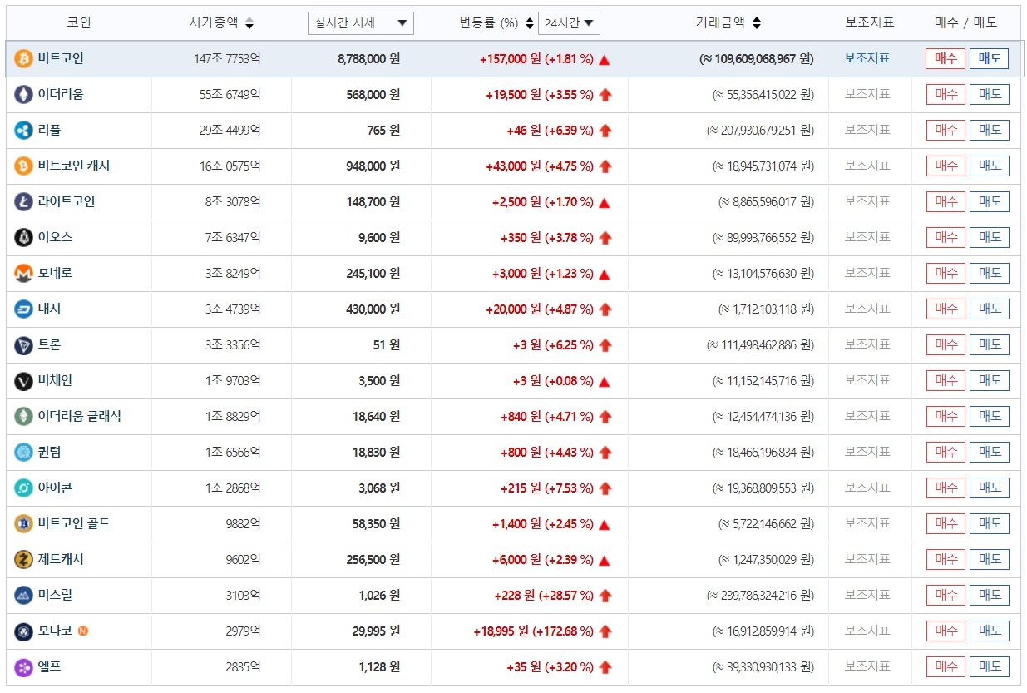Click 매수 for 비체인
The height and width of the screenshot is (693, 1027).
[946, 380]
